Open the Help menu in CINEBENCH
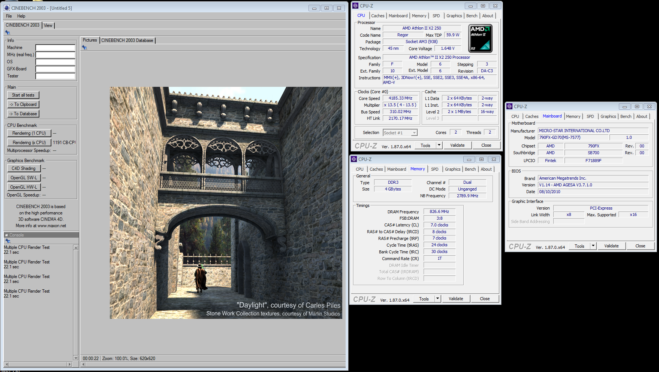Viewport: 659px width, 372px height. pos(21,16)
